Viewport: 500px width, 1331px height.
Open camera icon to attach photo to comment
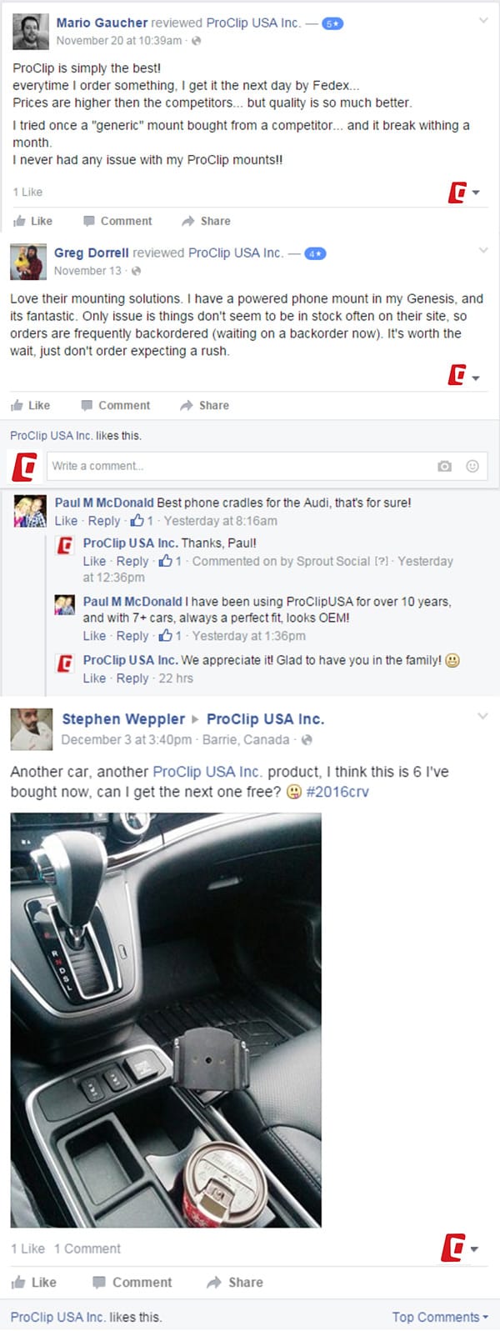(x=445, y=466)
